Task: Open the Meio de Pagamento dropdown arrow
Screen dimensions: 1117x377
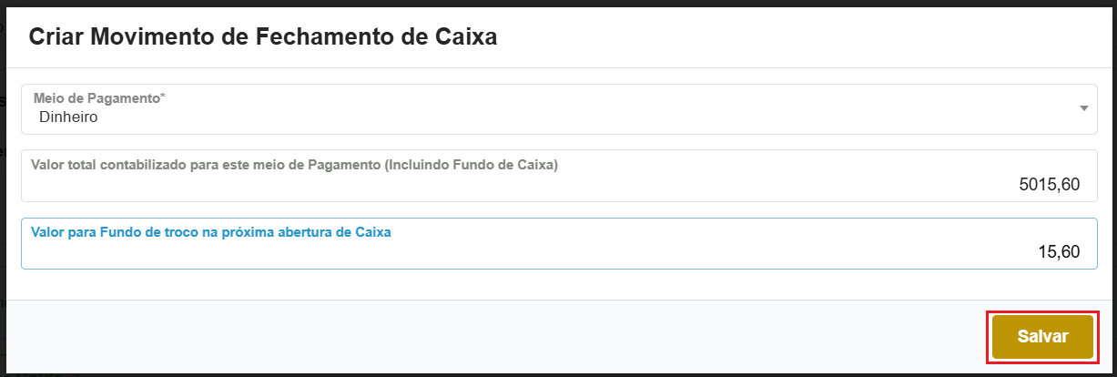Action: (1083, 108)
